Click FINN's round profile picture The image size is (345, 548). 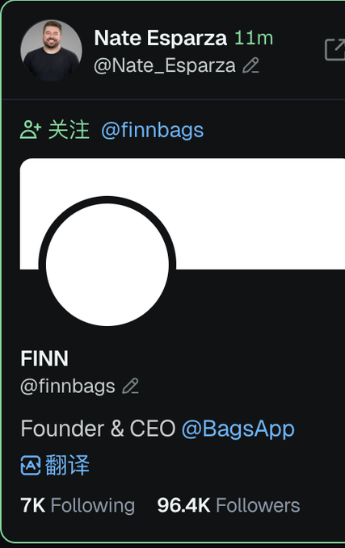point(107,265)
